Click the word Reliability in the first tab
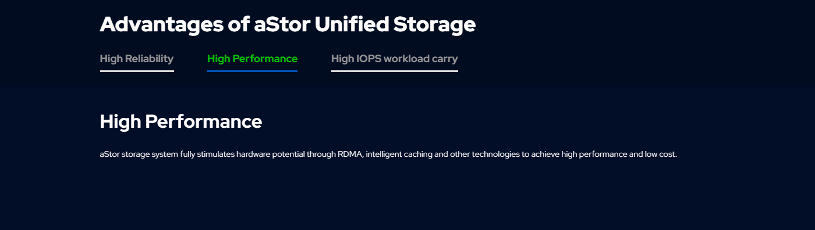The width and height of the screenshot is (815, 230). pyautogui.click(x=150, y=59)
